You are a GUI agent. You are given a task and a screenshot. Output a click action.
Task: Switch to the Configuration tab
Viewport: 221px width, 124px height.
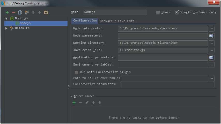85,21
